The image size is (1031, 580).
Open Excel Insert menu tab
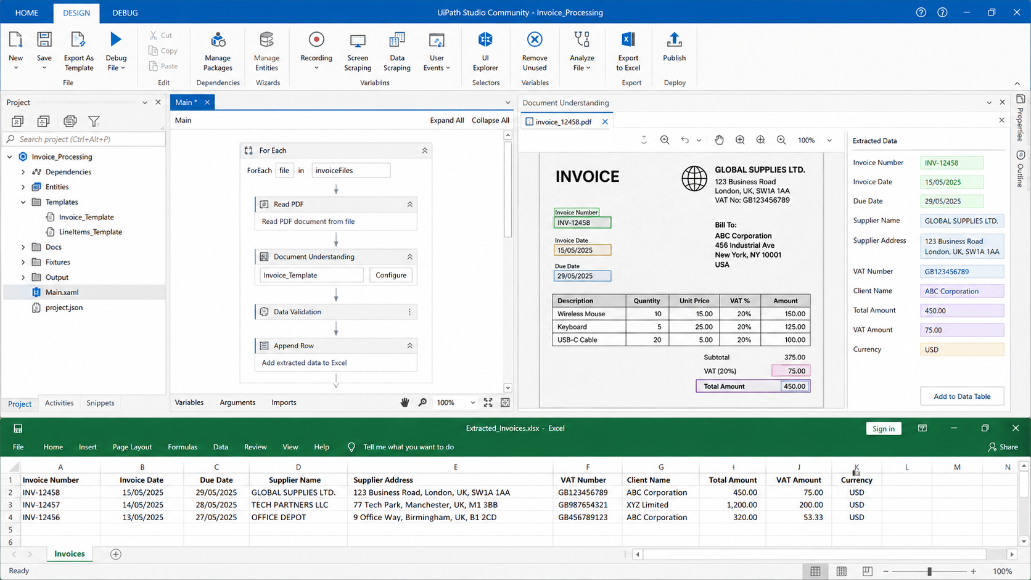pyautogui.click(x=88, y=447)
